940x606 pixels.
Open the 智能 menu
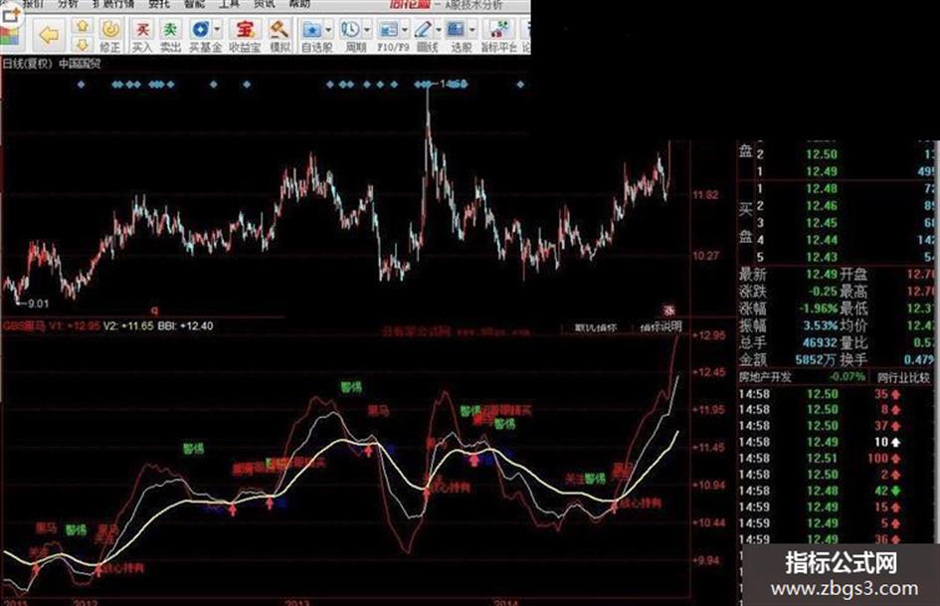tap(194, 4)
